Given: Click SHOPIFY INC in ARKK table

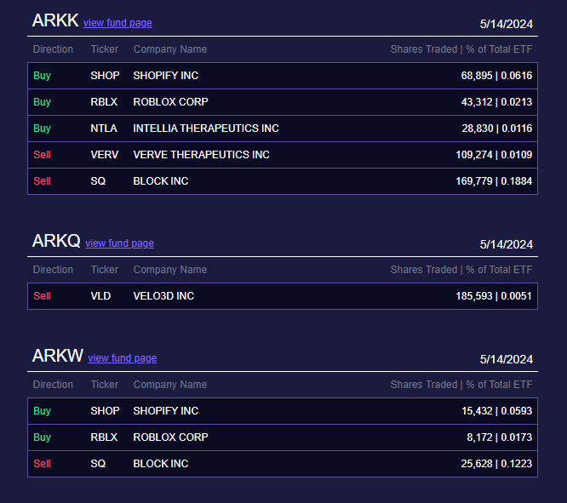Looking at the screenshot, I should click(x=166, y=76).
